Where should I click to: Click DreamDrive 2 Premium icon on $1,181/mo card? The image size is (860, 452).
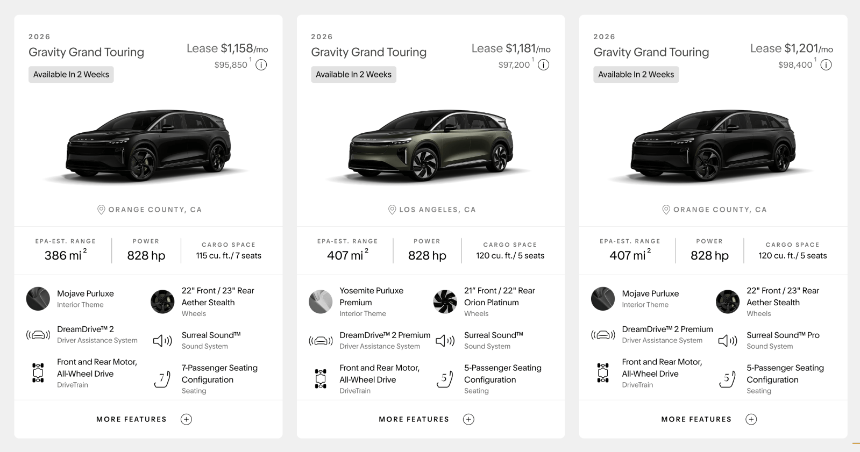[321, 341]
